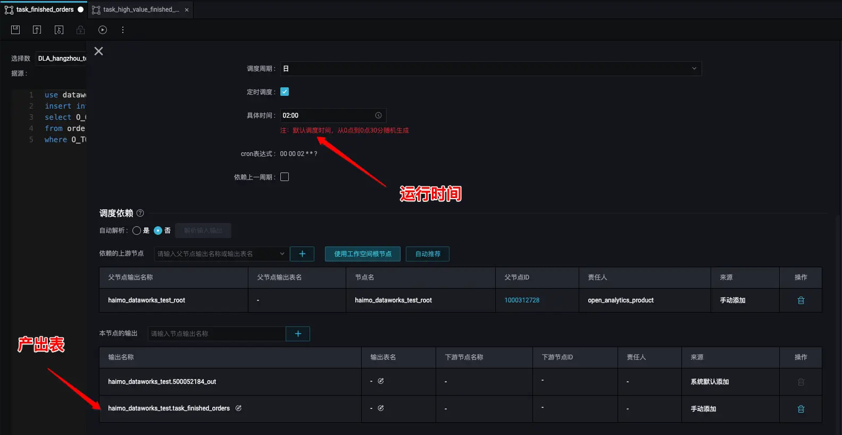This screenshot has height=435, width=842.
Task: Edit the output name haimo_dataworks_test.task_finished_orders
Action: pyautogui.click(x=239, y=408)
